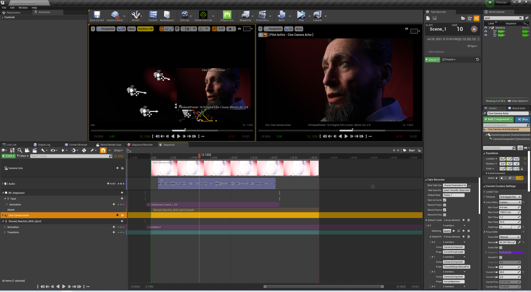Toggle the Realtime: Off viewport button
The image size is (531, 292).
[145, 29]
